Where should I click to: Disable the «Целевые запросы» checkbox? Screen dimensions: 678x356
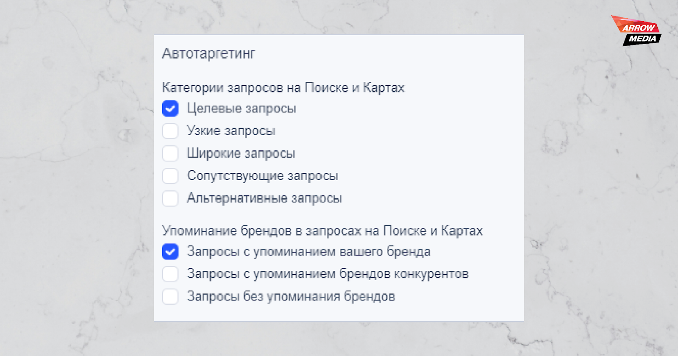coord(170,108)
